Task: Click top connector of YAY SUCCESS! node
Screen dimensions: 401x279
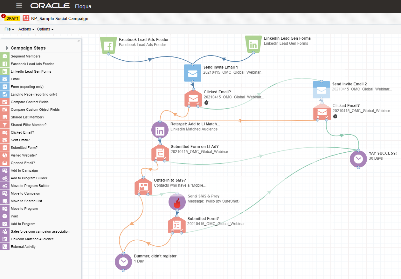Action: pyautogui.click(x=358, y=150)
